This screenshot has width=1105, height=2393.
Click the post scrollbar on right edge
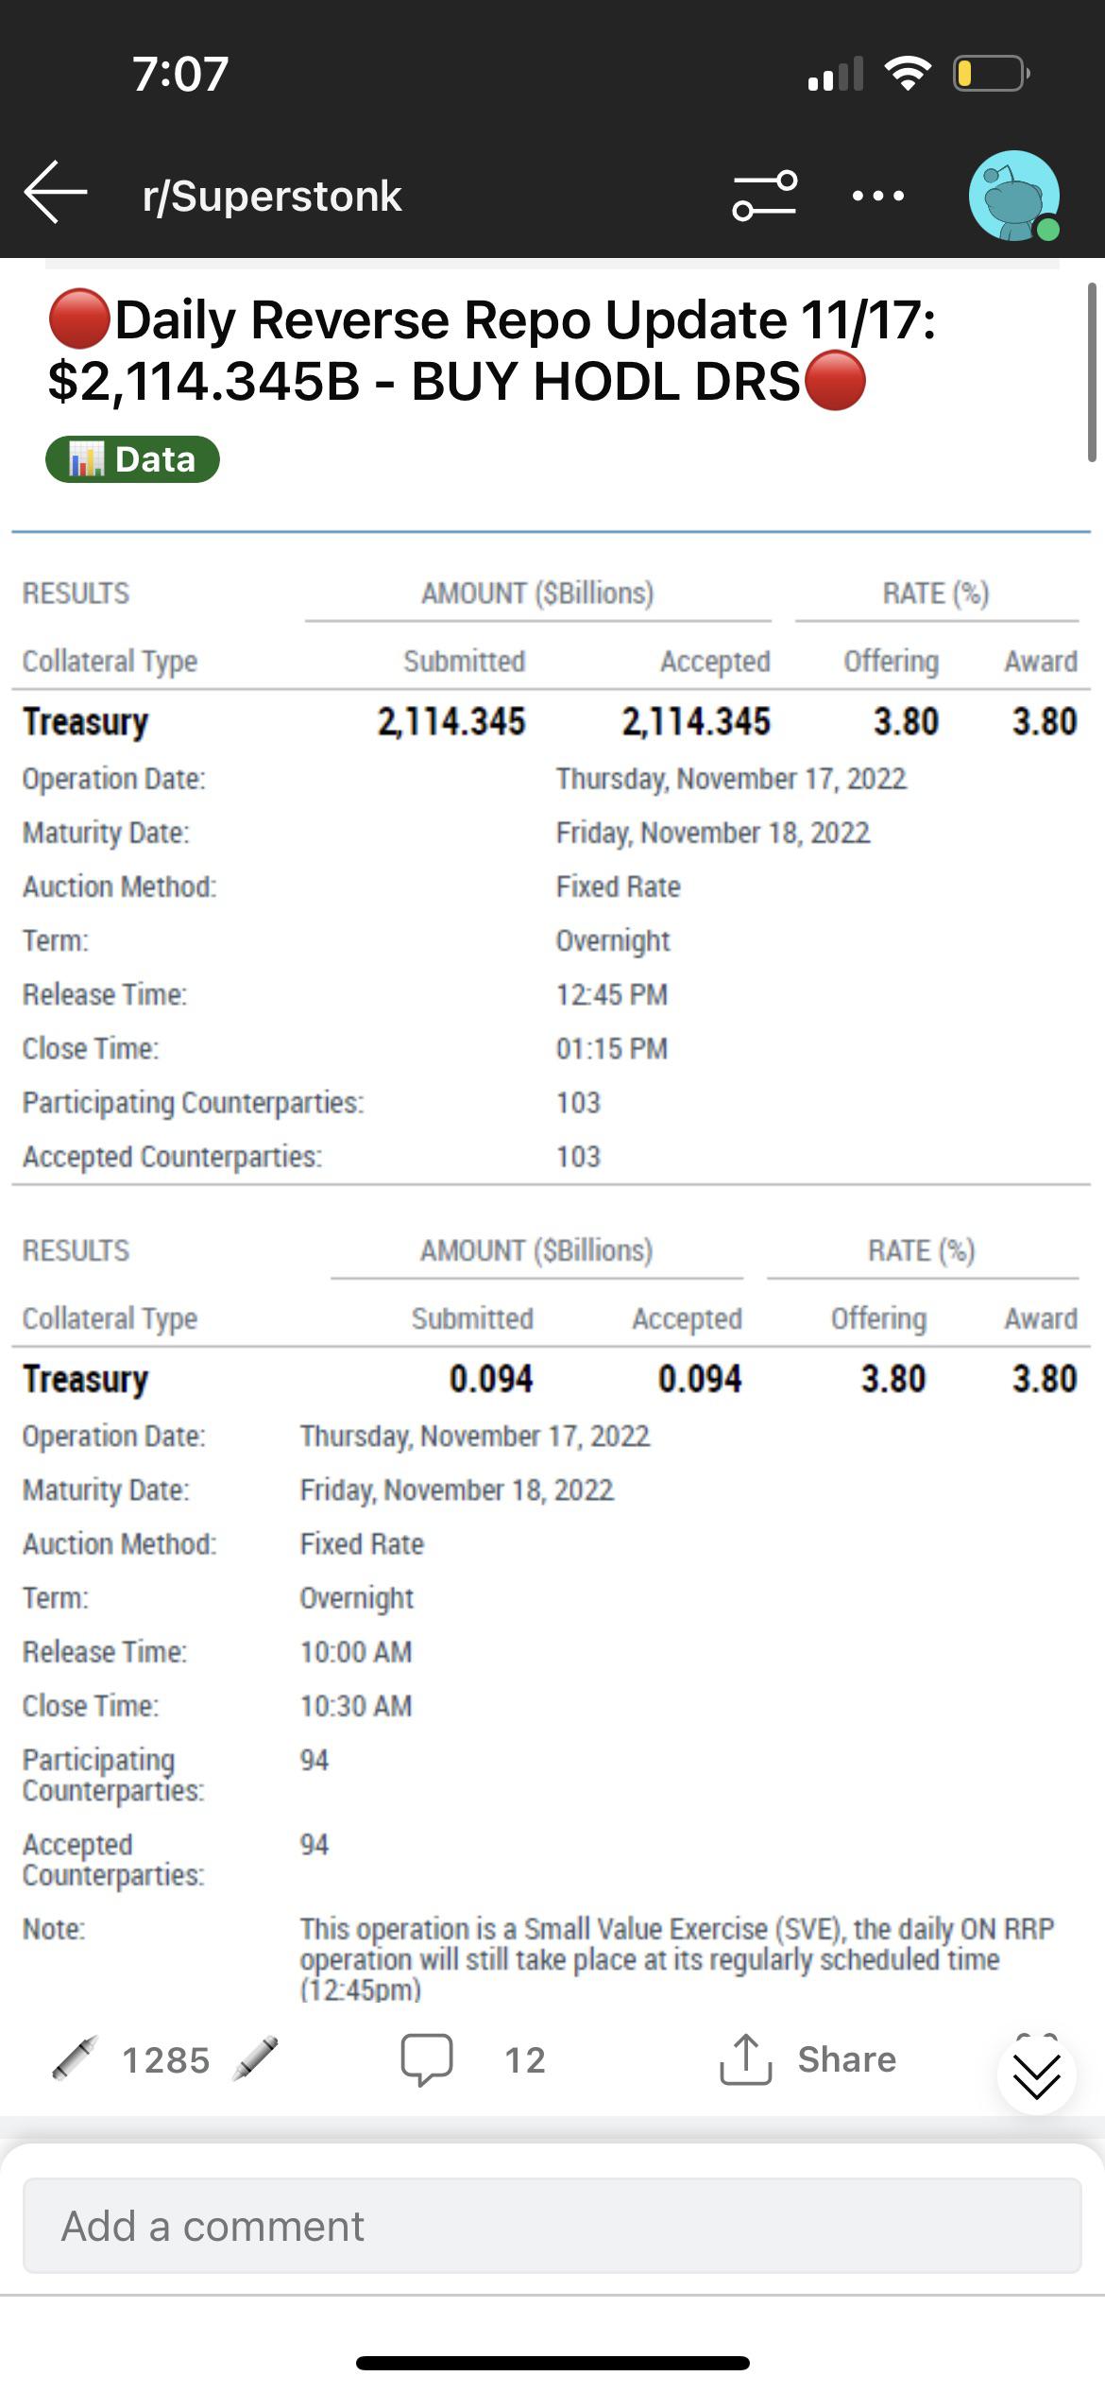[1092, 372]
